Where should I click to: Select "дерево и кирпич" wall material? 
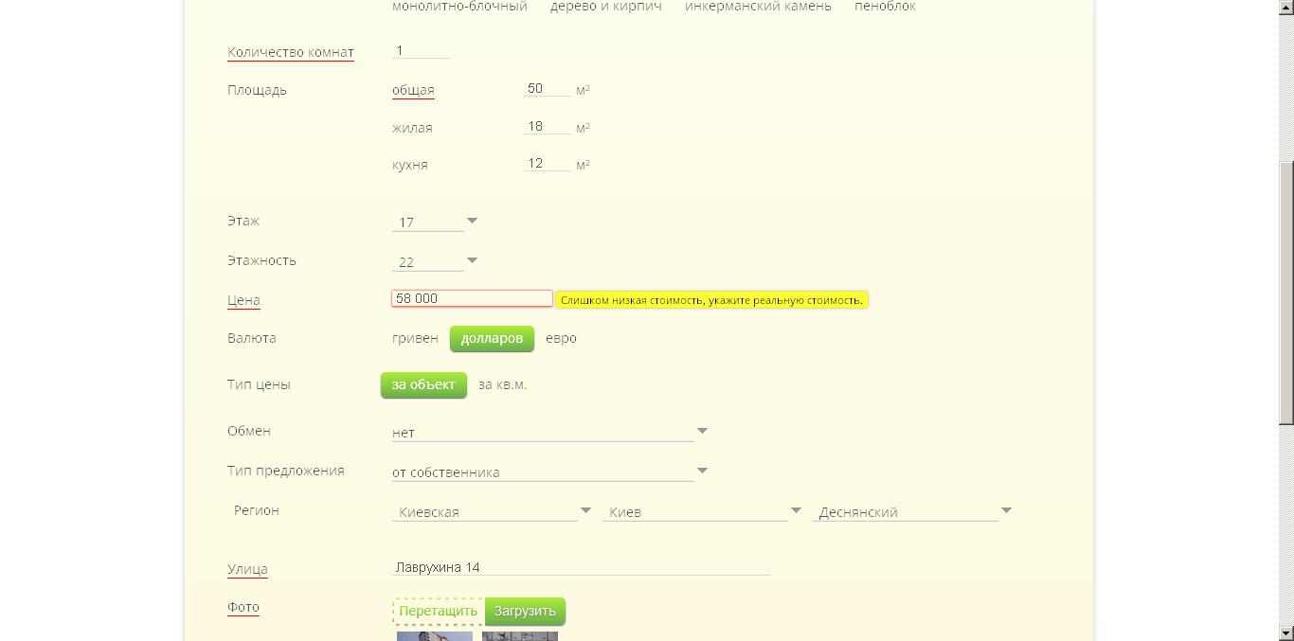(606, 7)
